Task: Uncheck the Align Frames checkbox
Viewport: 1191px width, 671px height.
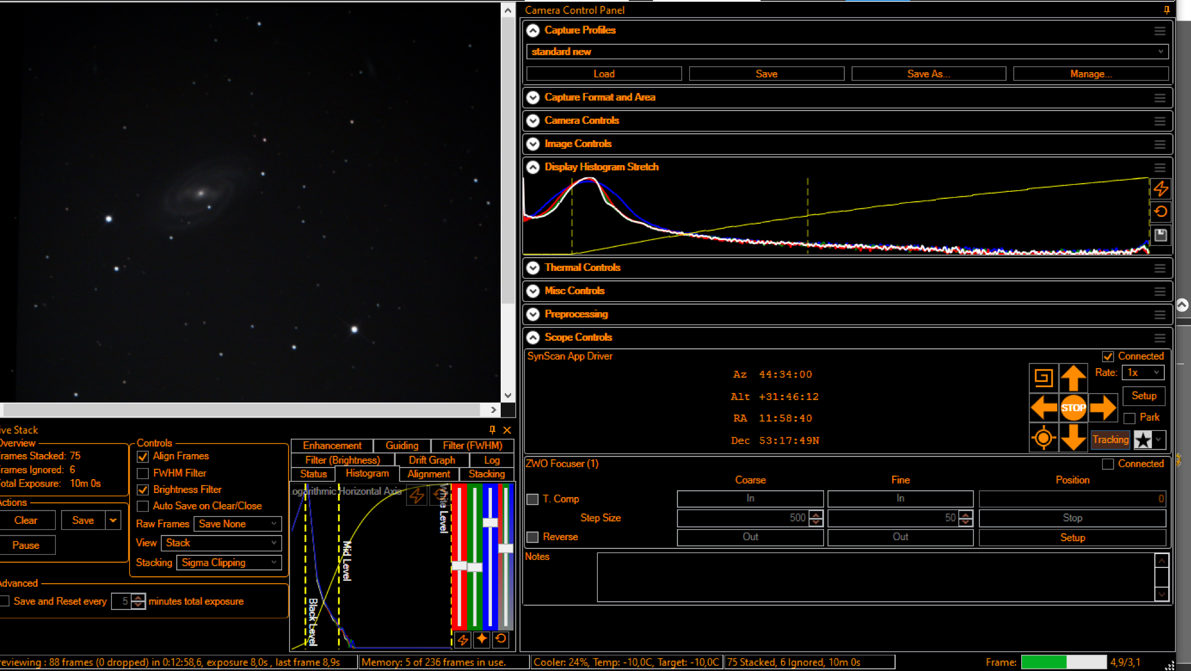Action: click(x=142, y=456)
